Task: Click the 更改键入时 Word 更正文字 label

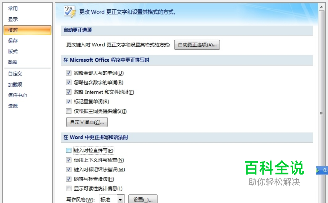Action: 118,44
